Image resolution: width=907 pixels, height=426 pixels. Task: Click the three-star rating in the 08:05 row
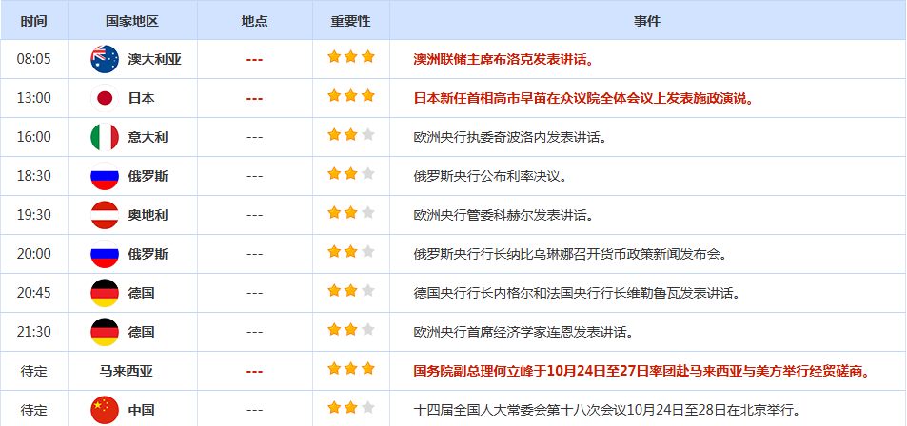(x=351, y=58)
